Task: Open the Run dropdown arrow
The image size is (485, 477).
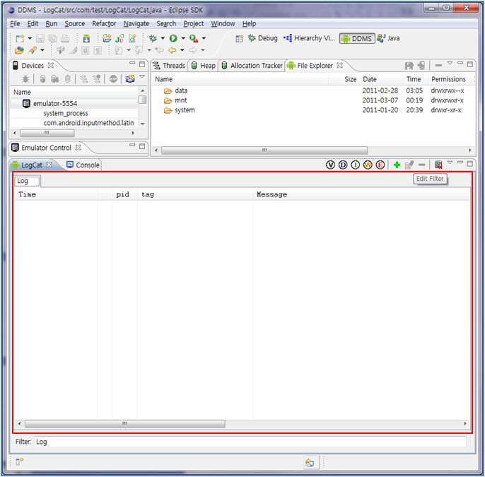Action: click(183, 38)
